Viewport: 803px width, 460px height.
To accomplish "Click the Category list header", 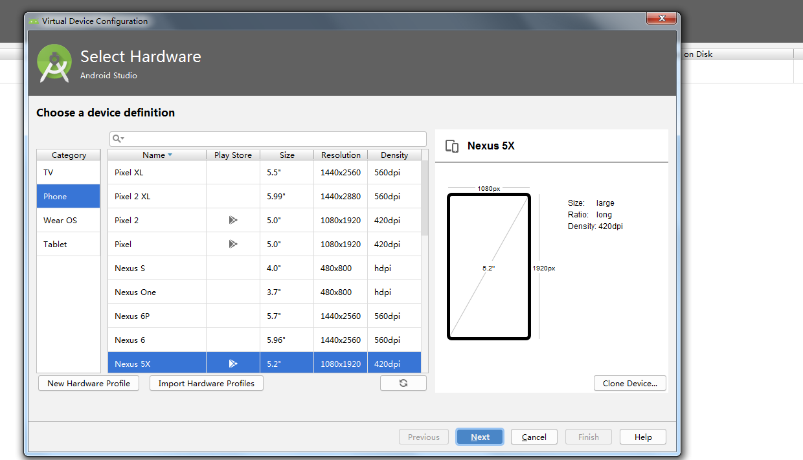I will tap(69, 155).
